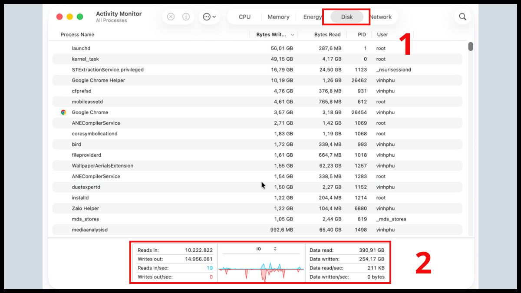Open the IO graph type selector

click(265, 249)
